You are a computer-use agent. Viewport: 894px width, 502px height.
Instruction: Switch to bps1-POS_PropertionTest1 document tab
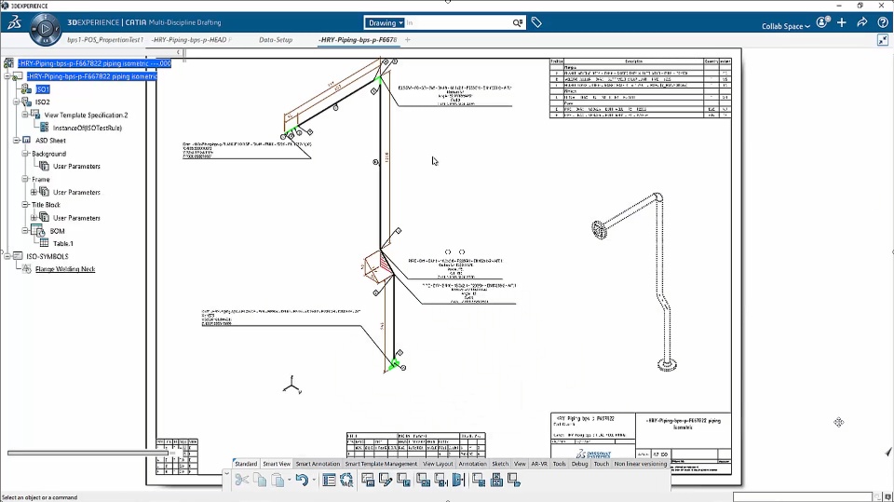point(105,40)
